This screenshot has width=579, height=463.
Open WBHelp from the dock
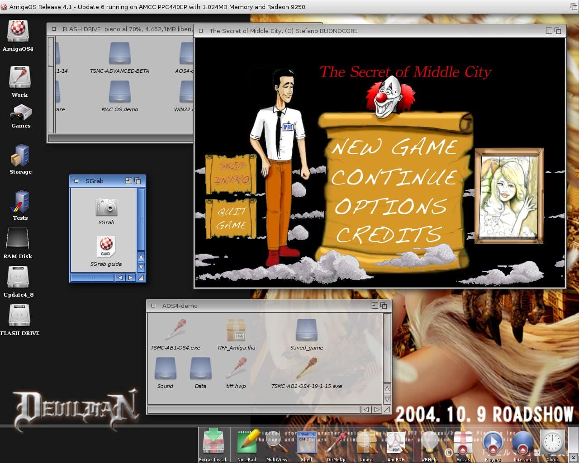[429, 442]
